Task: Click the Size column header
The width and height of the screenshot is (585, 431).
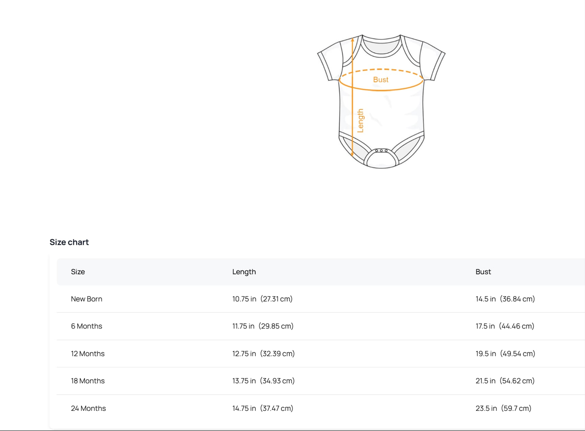Action: click(x=78, y=272)
